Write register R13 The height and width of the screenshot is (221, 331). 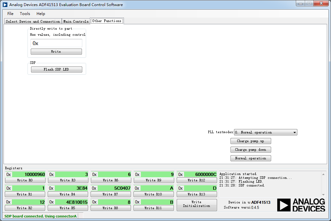click(197, 194)
